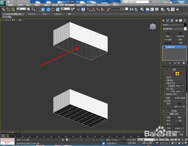
Task: Toggle the Percent Snap icon
Action: point(98,9)
